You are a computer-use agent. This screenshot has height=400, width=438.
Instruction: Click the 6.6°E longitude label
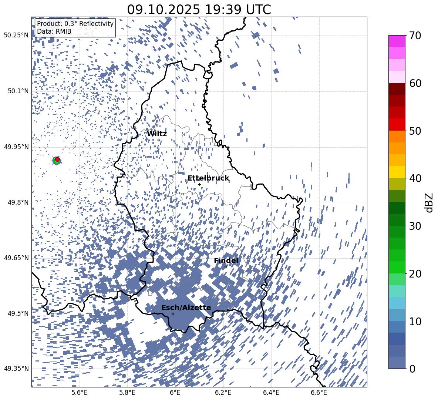319,393
